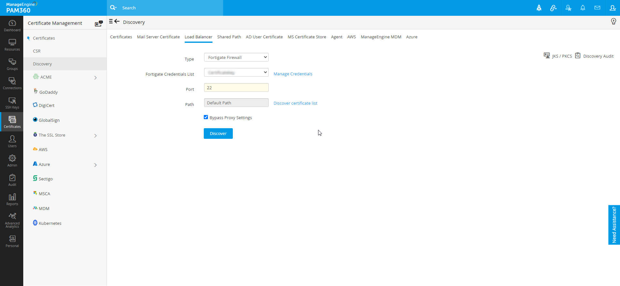Image resolution: width=620 pixels, height=286 pixels.
Task: Expand the Azure submenu arrow
Action: click(95, 165)
